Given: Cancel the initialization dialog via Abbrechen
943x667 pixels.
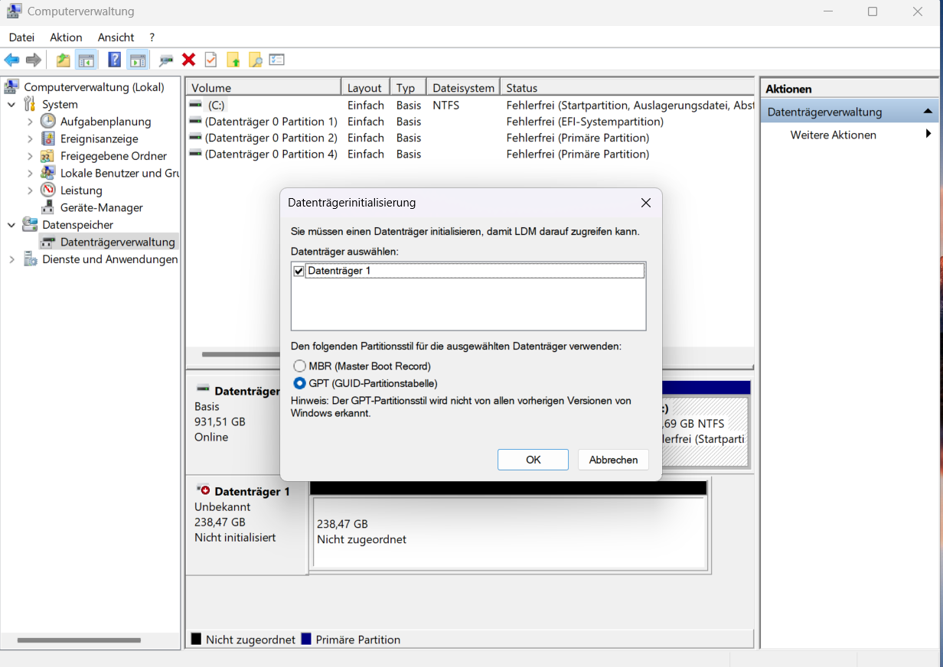Looking at the screenshot, I should point(612,460).
